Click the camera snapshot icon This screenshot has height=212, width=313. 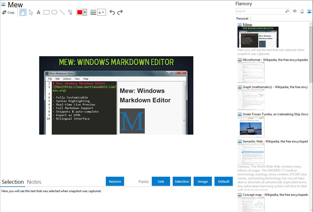[x=295, y=11]
